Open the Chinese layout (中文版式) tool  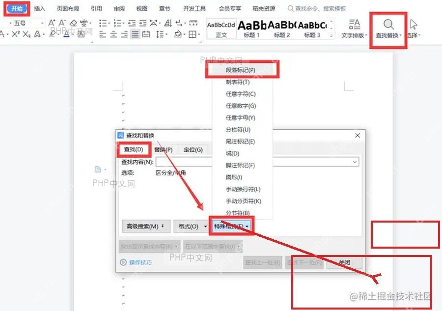point(155,23)
